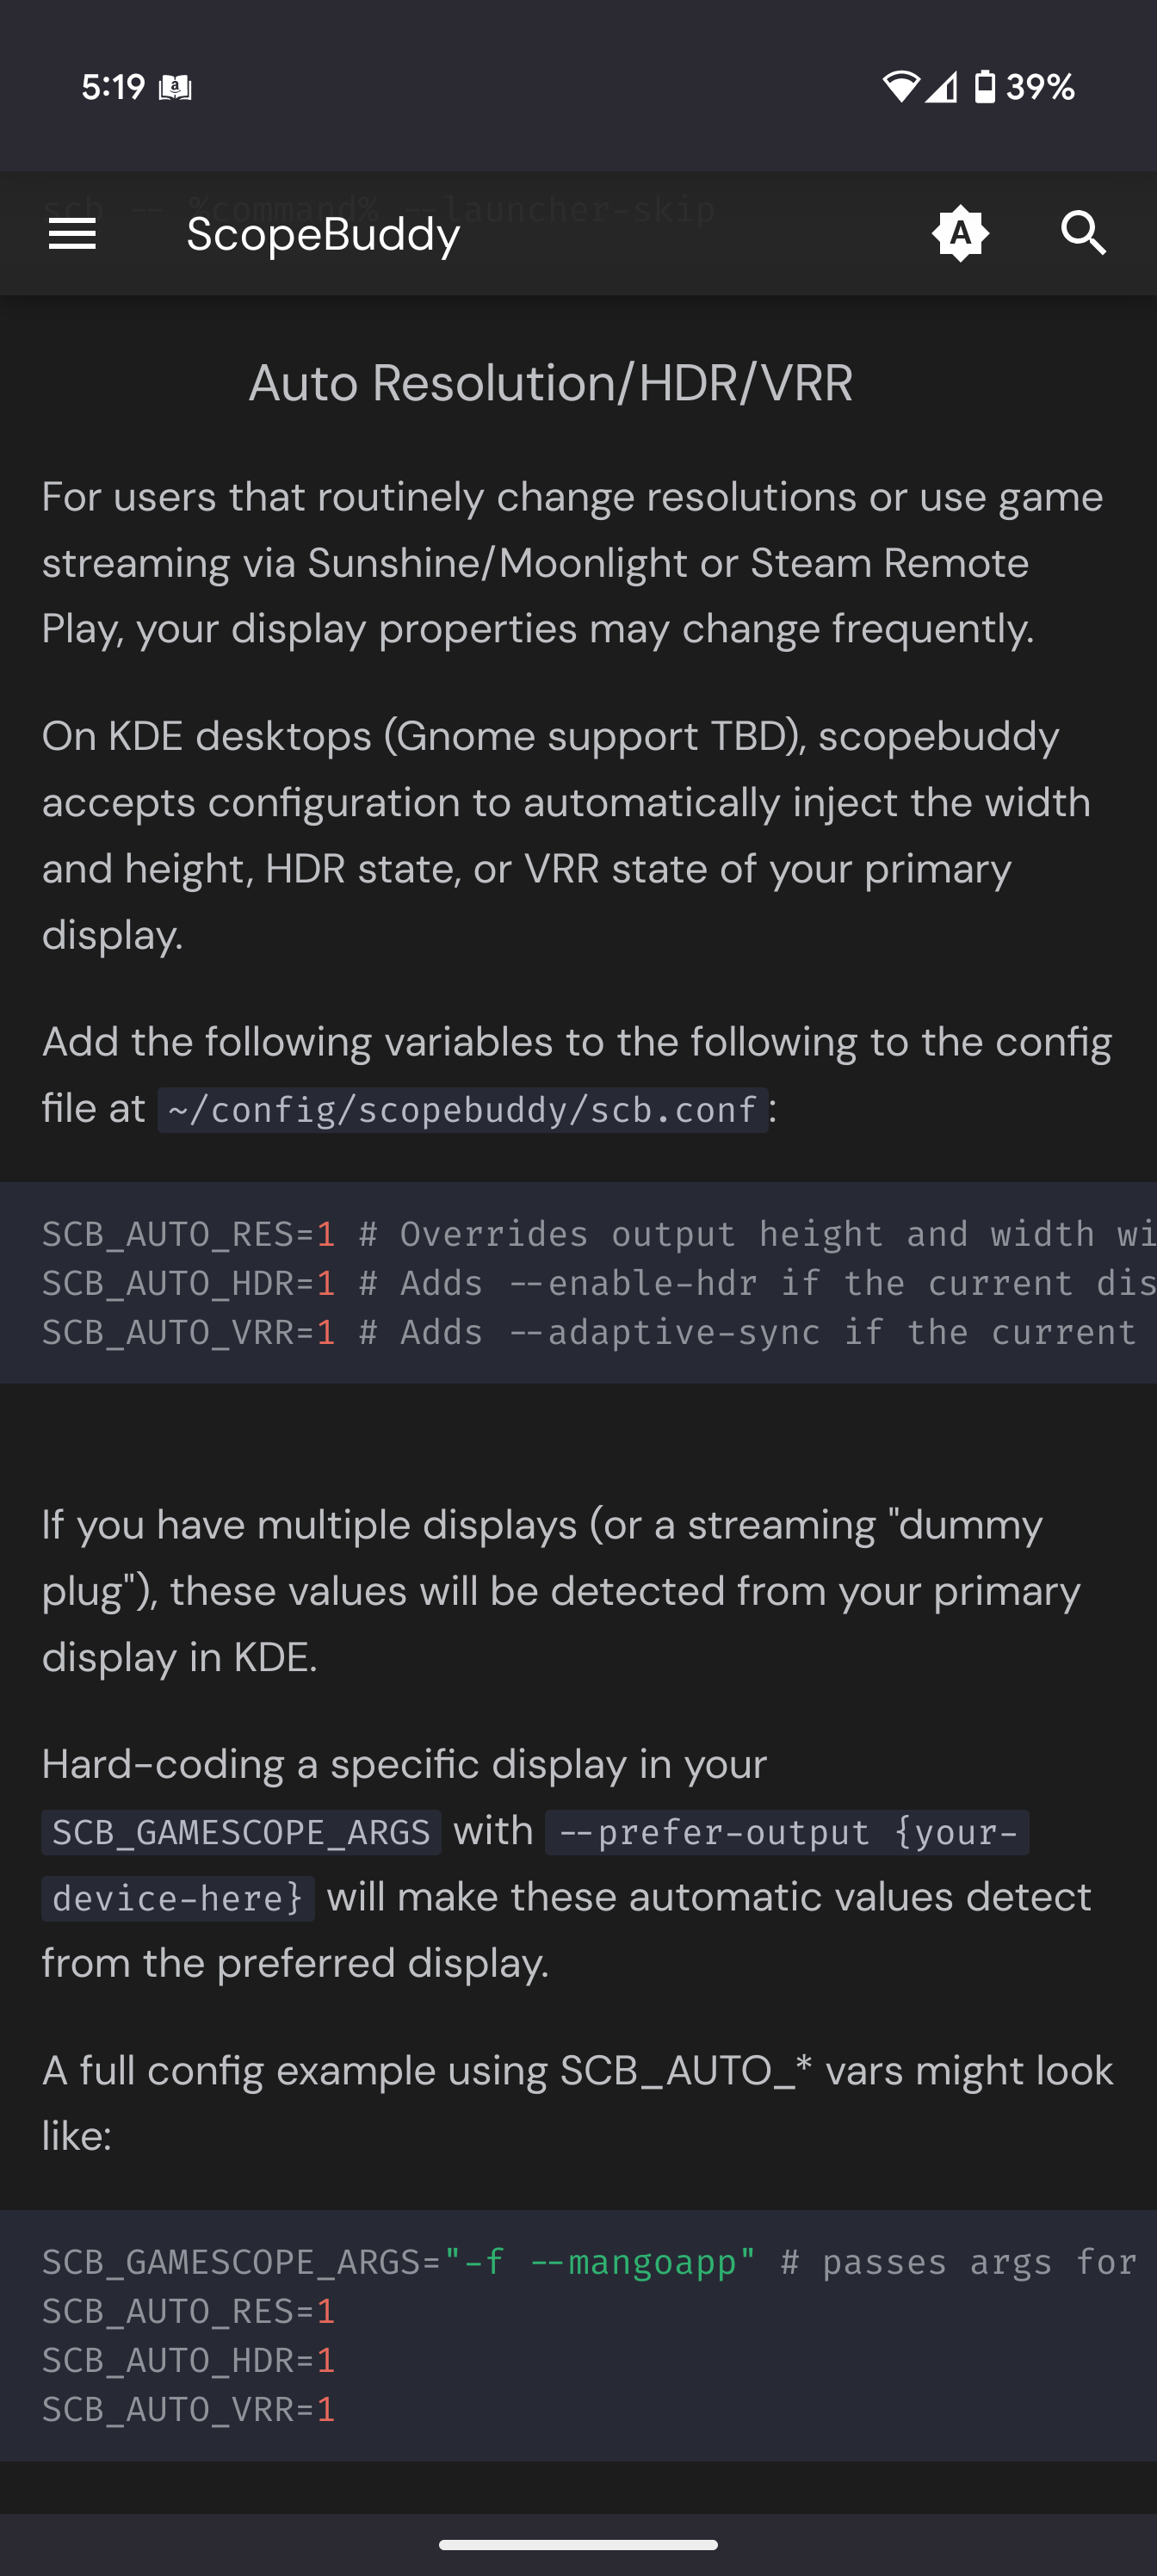Screen dimensions: 1157x2576
Task: Tap the cellular signal icon
Action: click(940, 87)
